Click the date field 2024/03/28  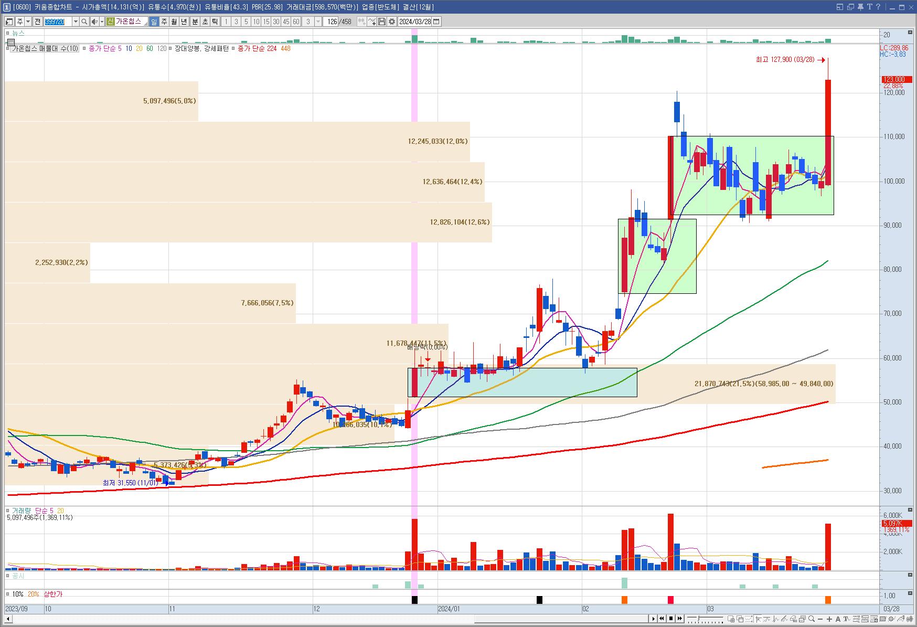click(x=415, y=22)
